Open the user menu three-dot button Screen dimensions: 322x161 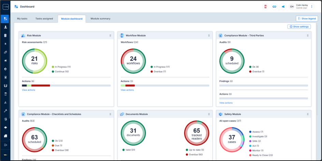click(x=311, y=6)
